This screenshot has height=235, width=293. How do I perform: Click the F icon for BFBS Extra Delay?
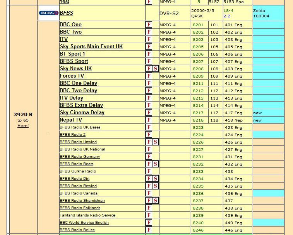point(149,105)
